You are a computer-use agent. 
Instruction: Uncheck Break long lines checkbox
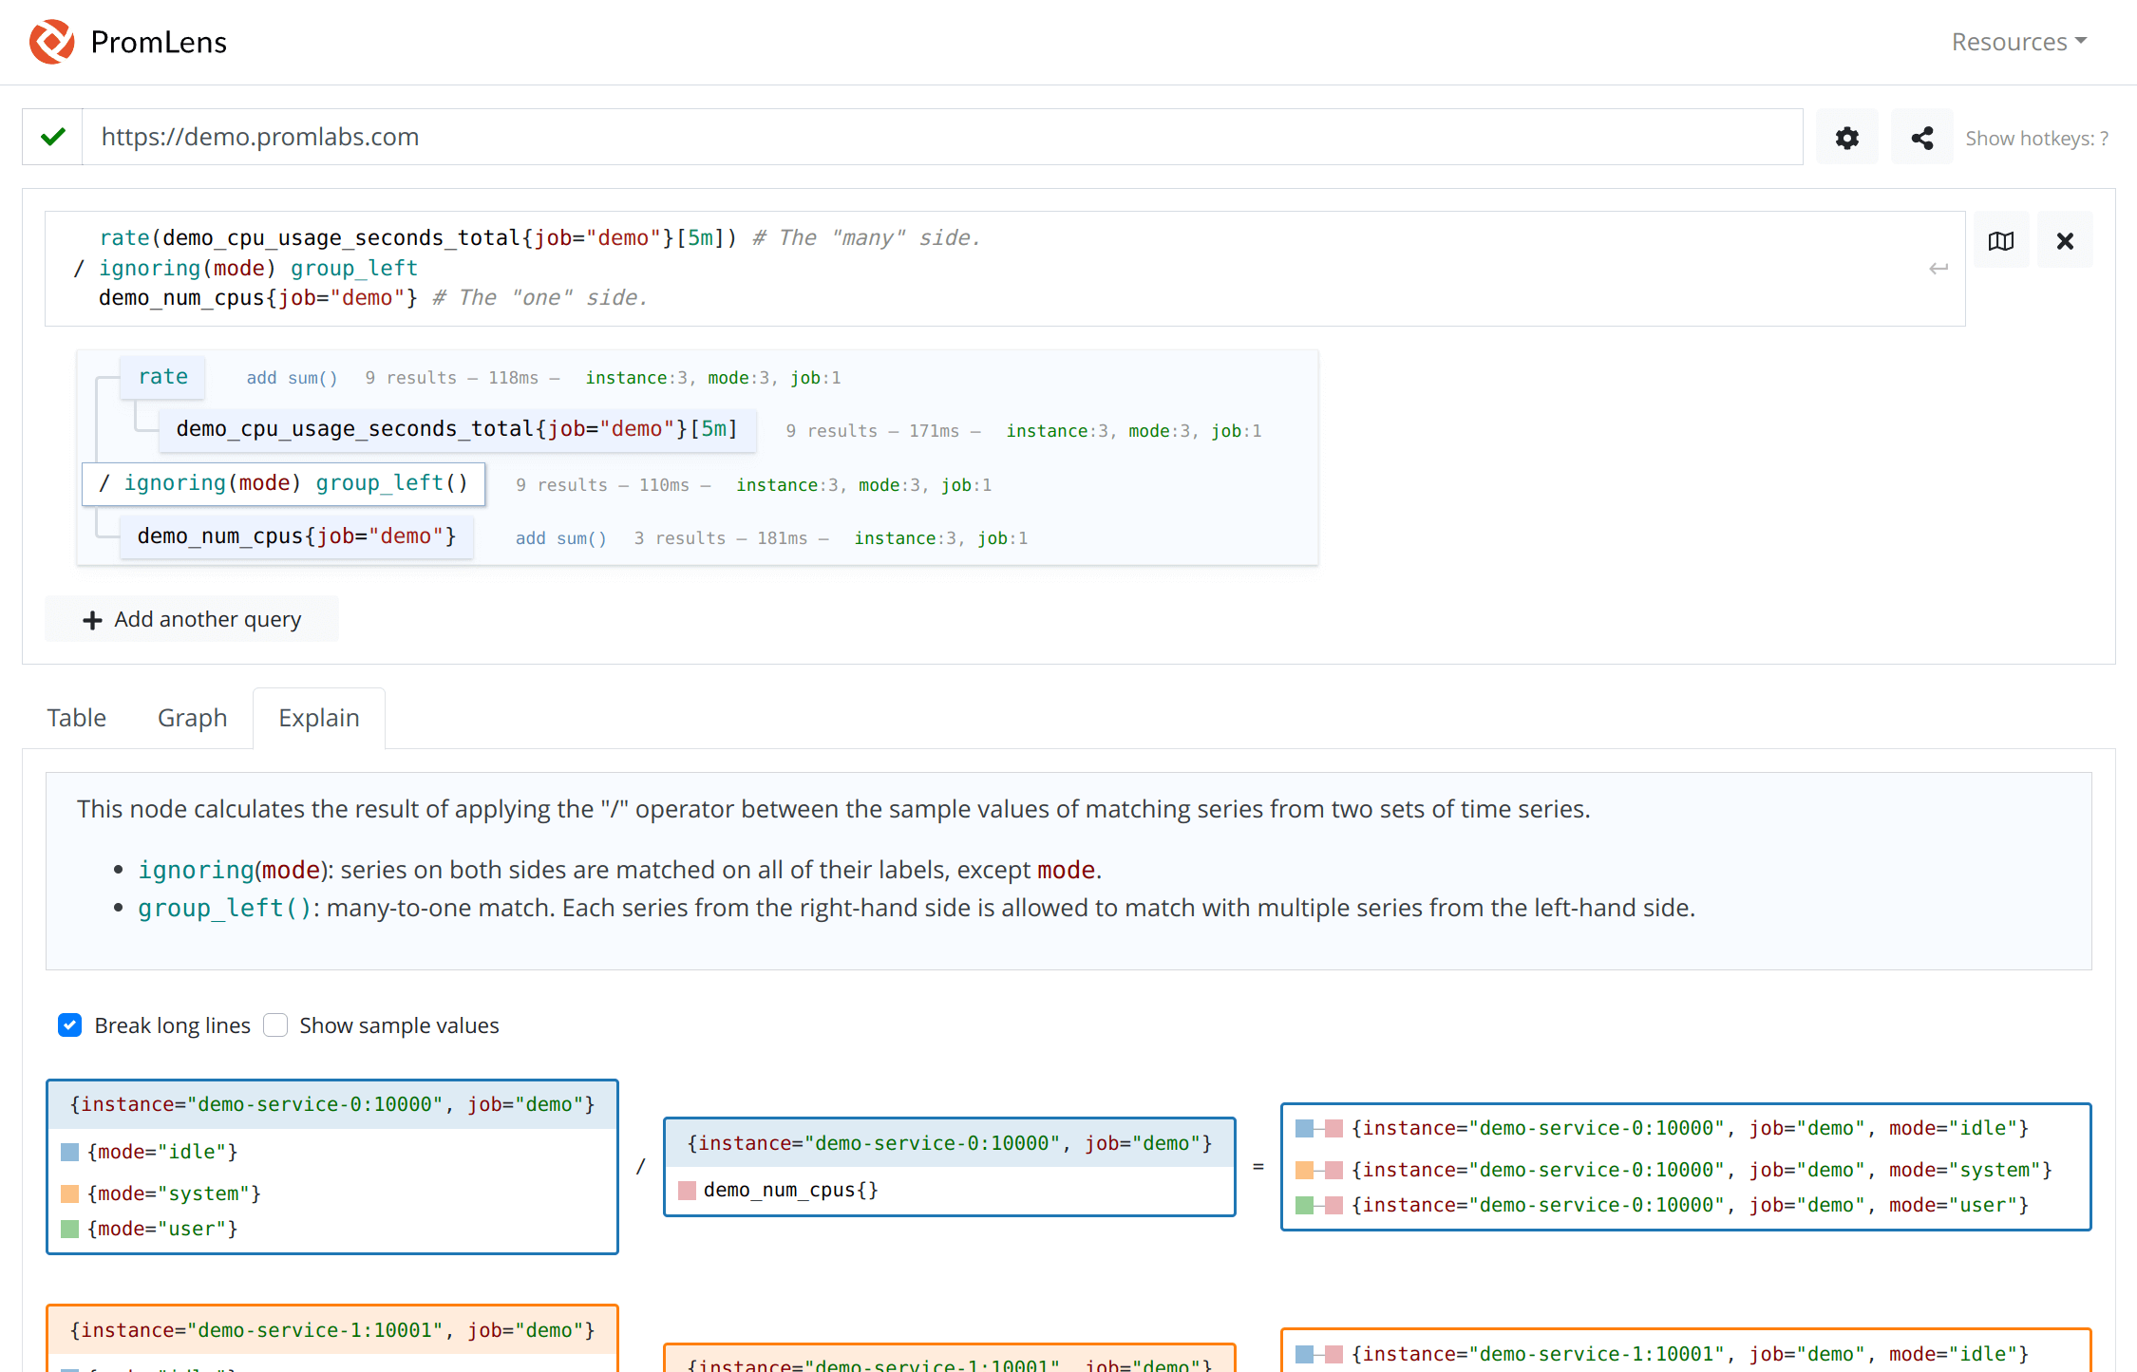(x=69, y=1025)
